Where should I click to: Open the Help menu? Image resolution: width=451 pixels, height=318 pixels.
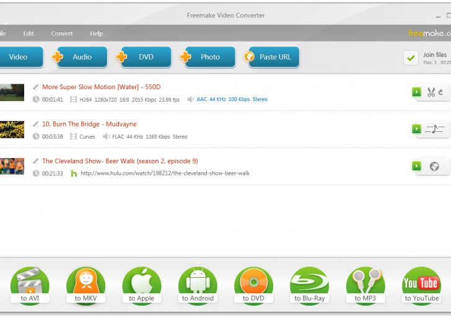[x=97, y=33]
